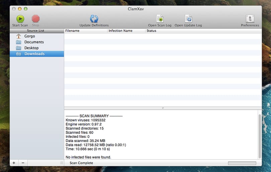Screen dimensions: 271x172
Task: Click the 'Scanned directories: 15' line
Action: coord(85,128)
